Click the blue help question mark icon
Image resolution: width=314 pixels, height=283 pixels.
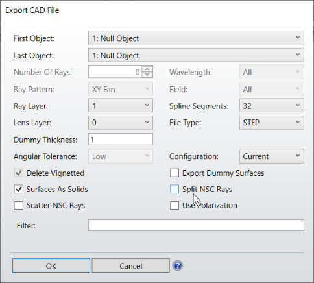click(x=178, y=265)
